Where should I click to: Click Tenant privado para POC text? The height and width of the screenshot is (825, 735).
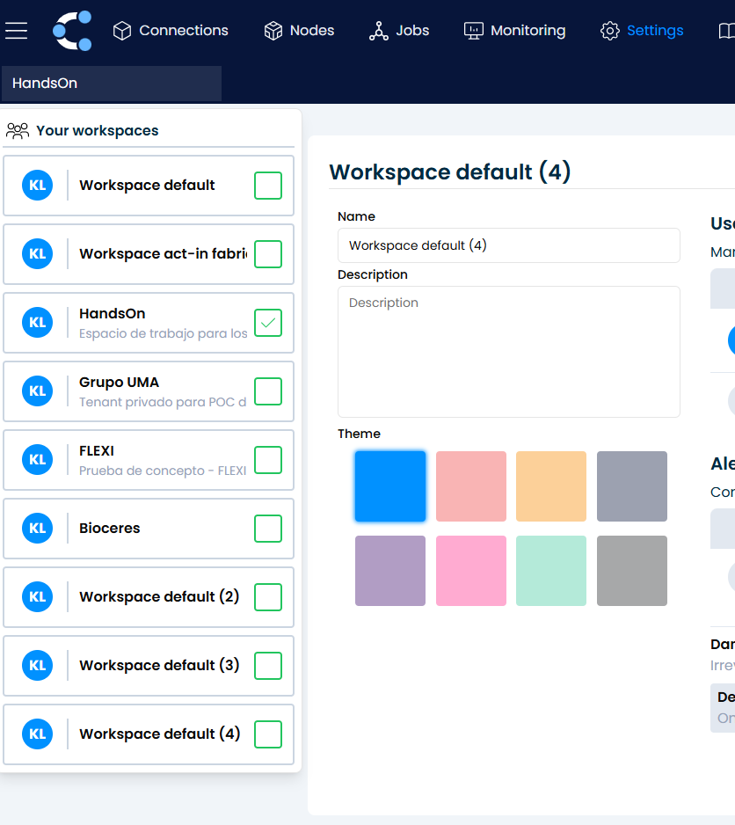click(163, 402)
